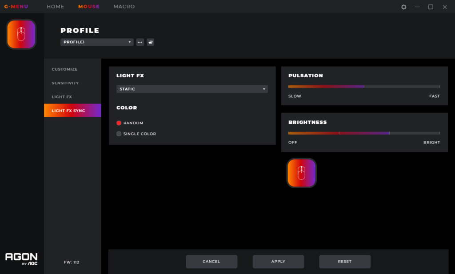Open the PROFILE1 dropdown

tap(97, 42)
